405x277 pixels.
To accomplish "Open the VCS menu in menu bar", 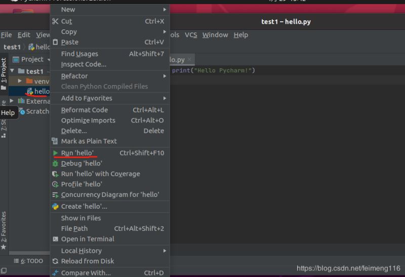I will click(x=191, y=35).
